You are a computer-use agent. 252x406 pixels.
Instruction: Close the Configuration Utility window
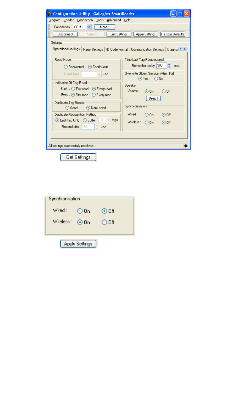187,14
